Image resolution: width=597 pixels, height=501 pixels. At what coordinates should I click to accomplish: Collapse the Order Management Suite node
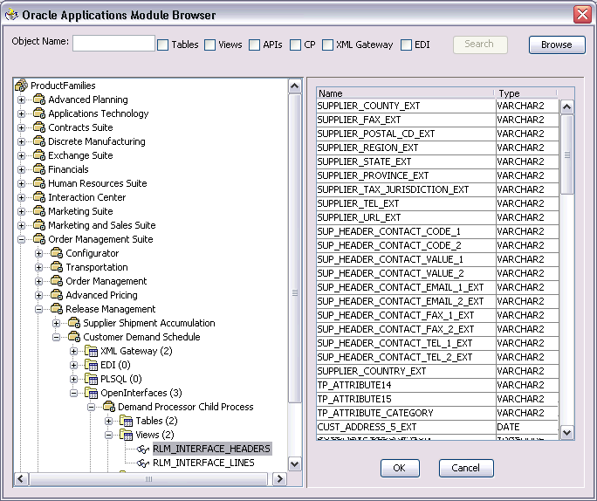coord(21,239)
